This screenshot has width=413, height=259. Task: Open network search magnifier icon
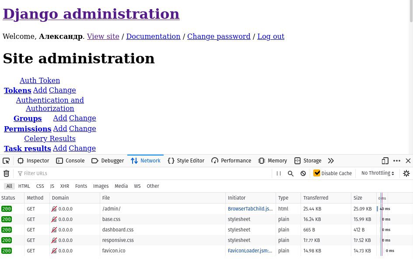(x=290, y=173)
